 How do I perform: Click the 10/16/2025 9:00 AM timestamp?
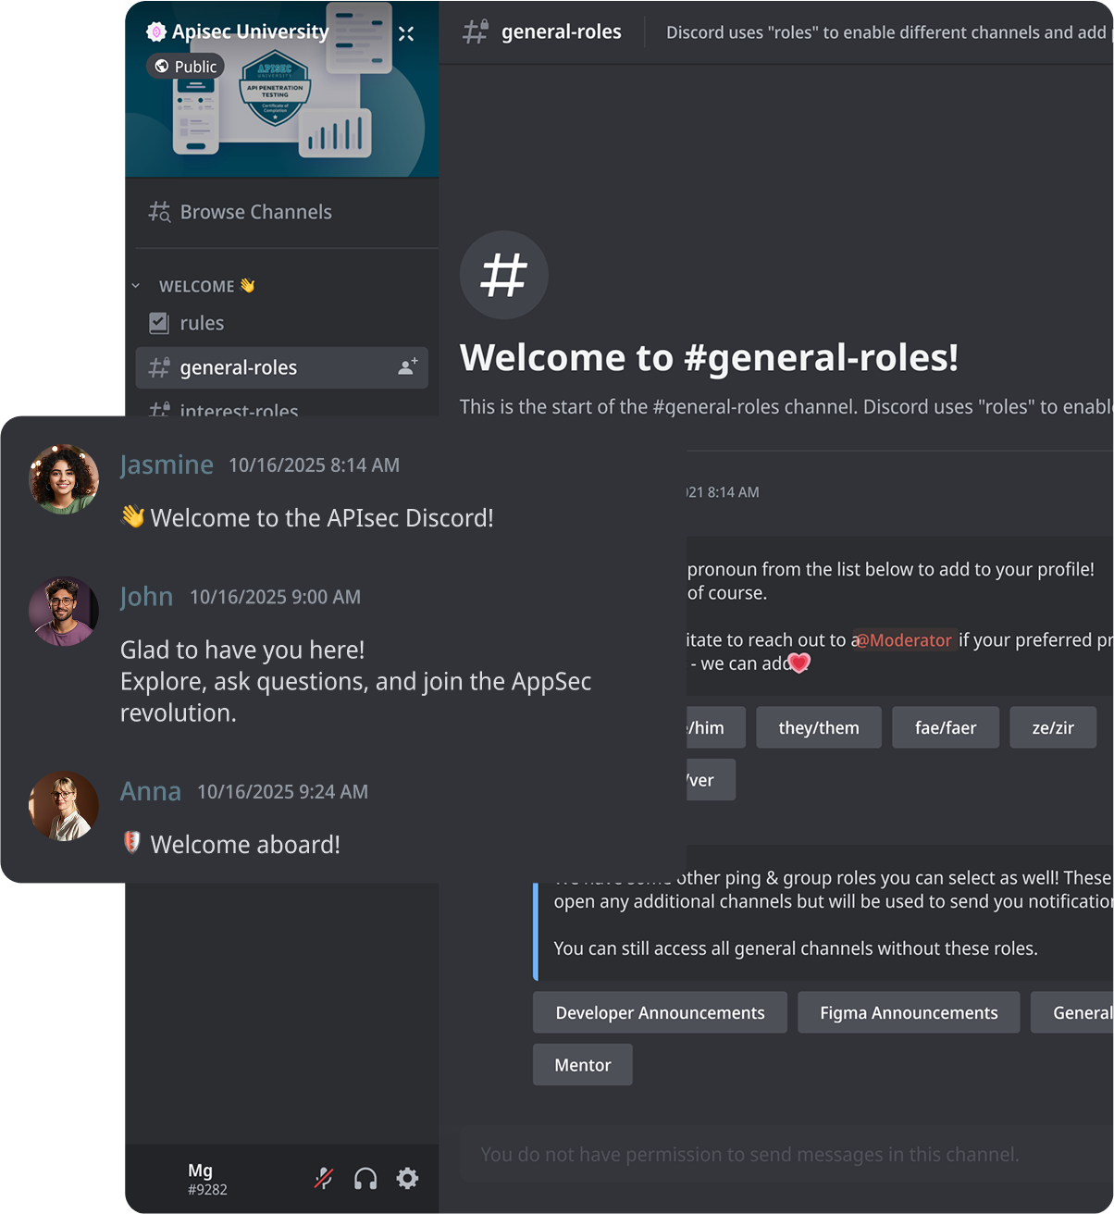click(276, 598)
